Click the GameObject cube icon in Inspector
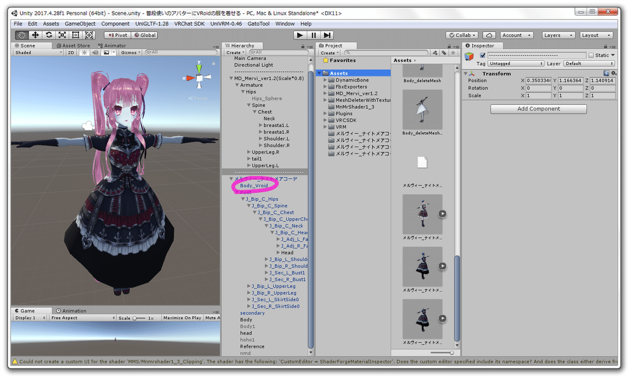Screen dimensions: 633x380 pyautogui.click(x=469, y=56)
